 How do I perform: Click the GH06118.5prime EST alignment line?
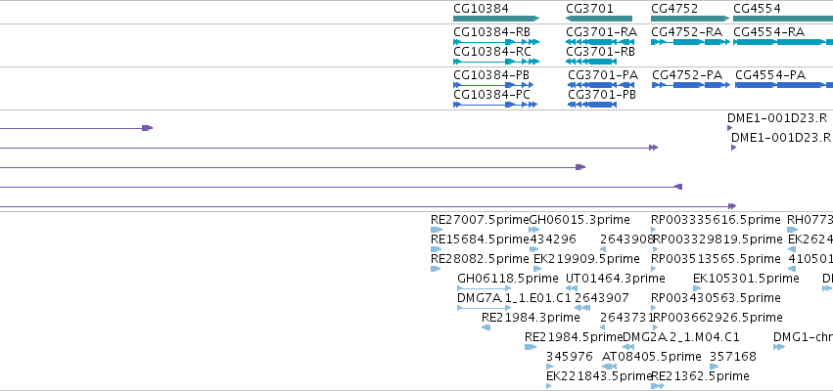click(484, 288)
